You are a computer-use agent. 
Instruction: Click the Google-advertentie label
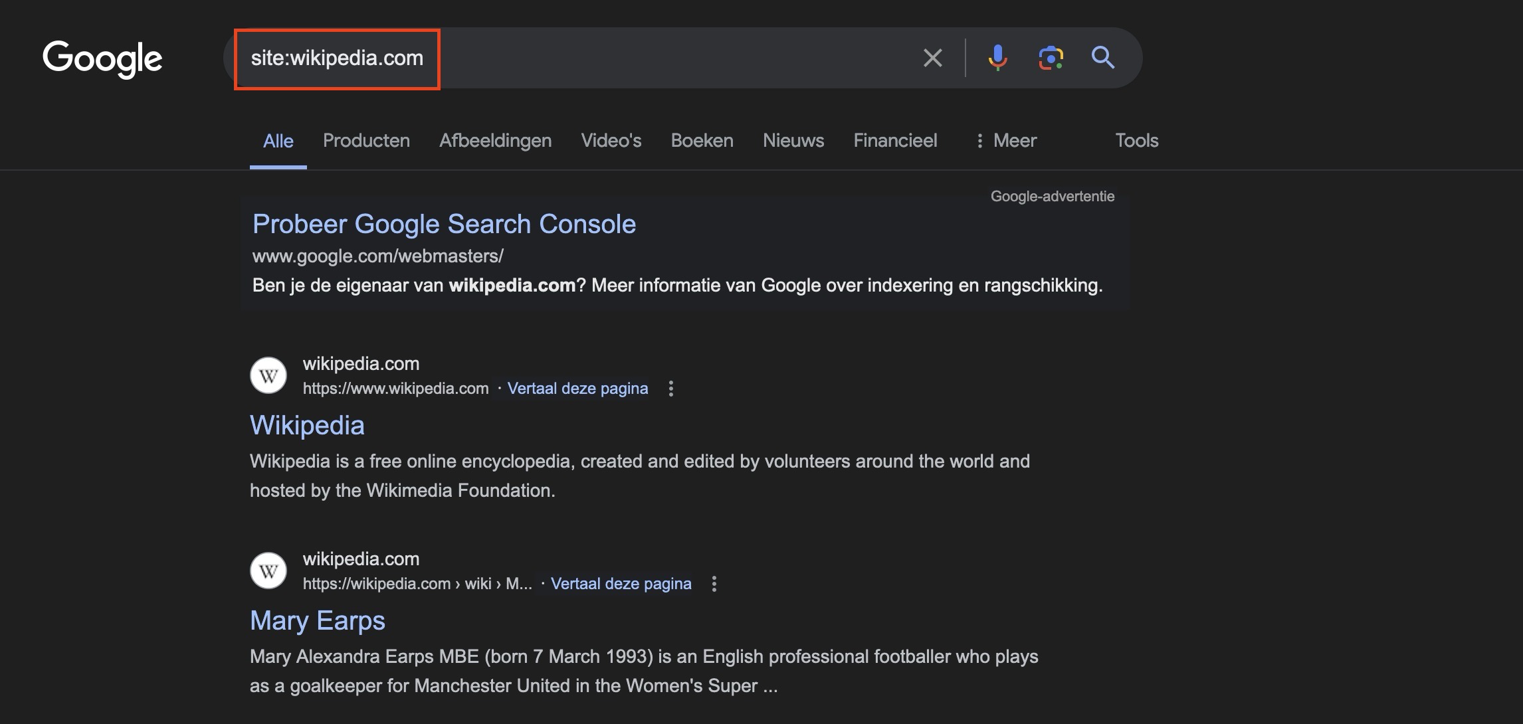coord(1053,197)
